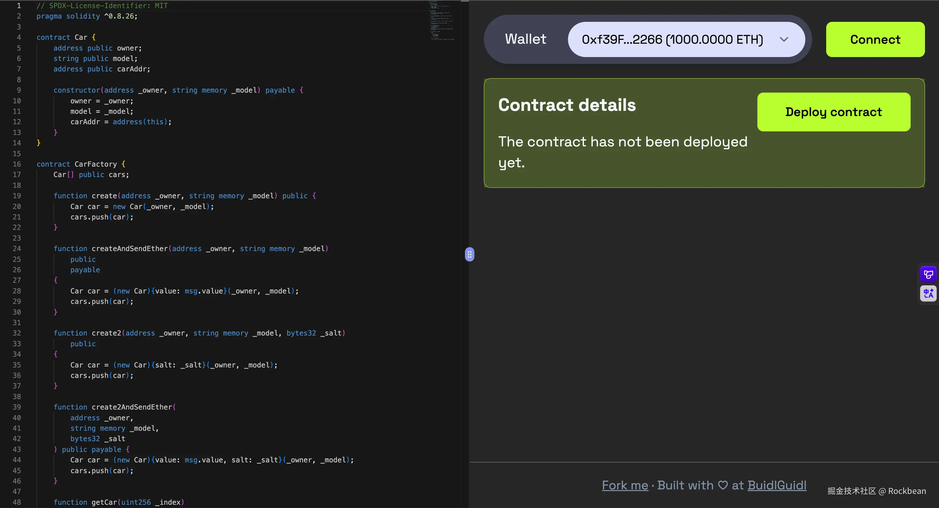939x508 pixels.
Task: Click 'address public owner;' declaration
Action: [98, 48]
